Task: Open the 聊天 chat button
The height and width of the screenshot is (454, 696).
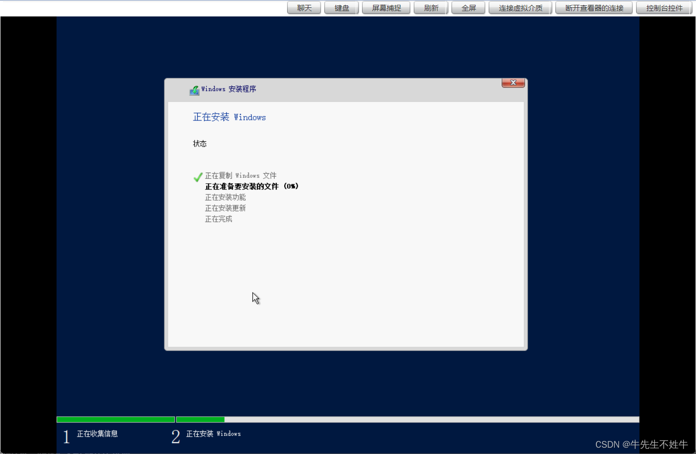Action: click(x=304, y=8)
